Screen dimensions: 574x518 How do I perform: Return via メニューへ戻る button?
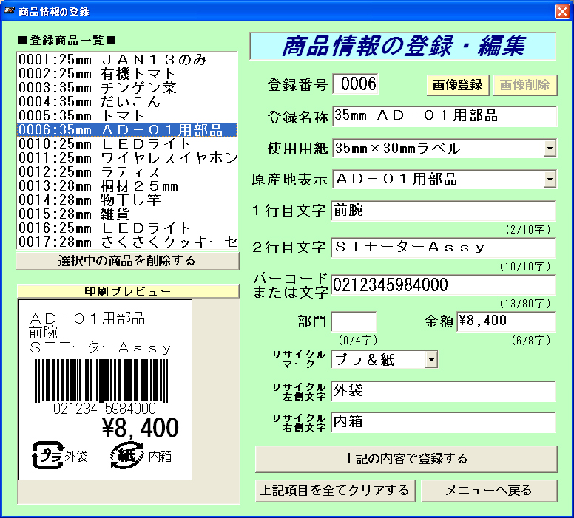click(489, 490)
